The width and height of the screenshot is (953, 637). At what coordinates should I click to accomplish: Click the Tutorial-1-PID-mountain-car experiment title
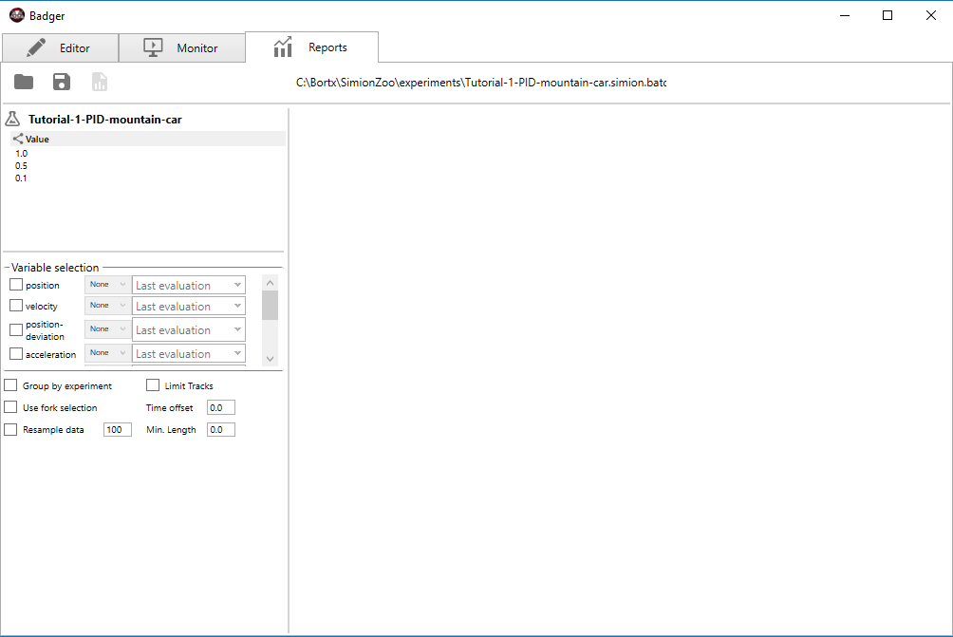(x=104, y=119)
